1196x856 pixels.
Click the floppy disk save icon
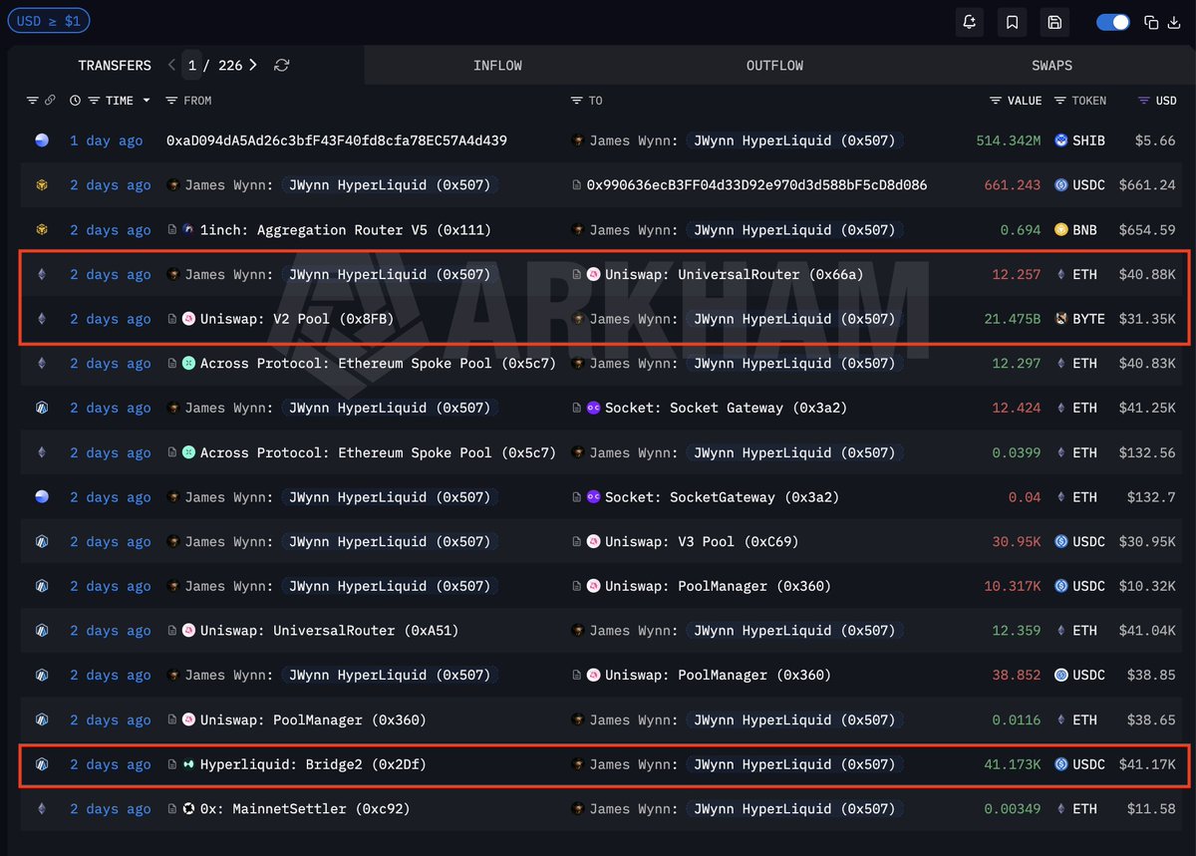click(1054, 22)
